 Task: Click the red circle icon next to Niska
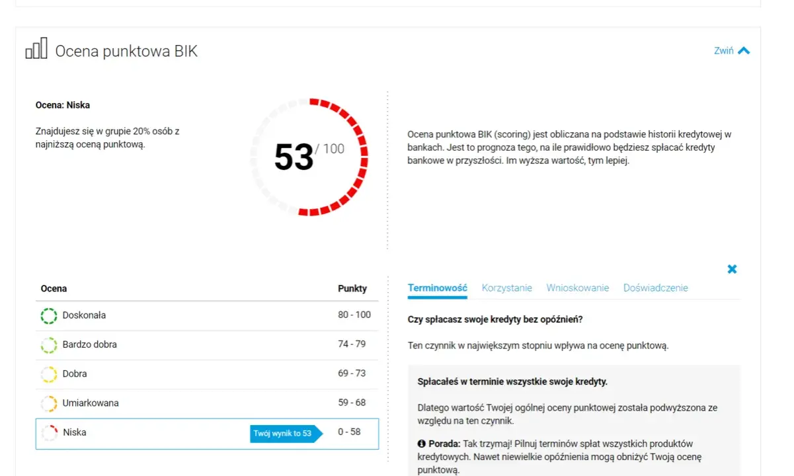49,433
